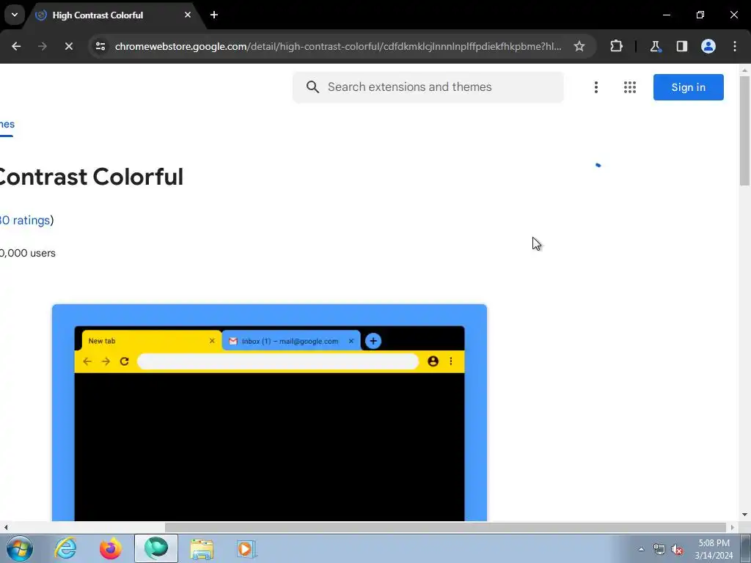Open File Explorer from taskbar

click(x=202, y=548)
